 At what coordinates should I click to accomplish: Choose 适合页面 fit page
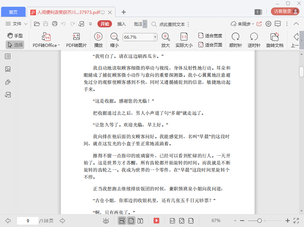[210, 45]
